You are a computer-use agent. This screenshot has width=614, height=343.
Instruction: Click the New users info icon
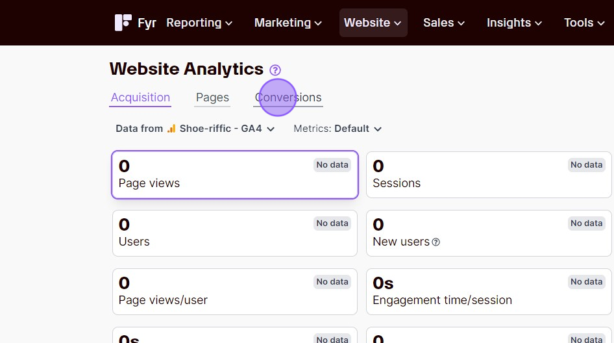(x=436, y=242)
